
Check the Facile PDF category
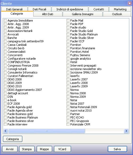[x=68, y=24]
